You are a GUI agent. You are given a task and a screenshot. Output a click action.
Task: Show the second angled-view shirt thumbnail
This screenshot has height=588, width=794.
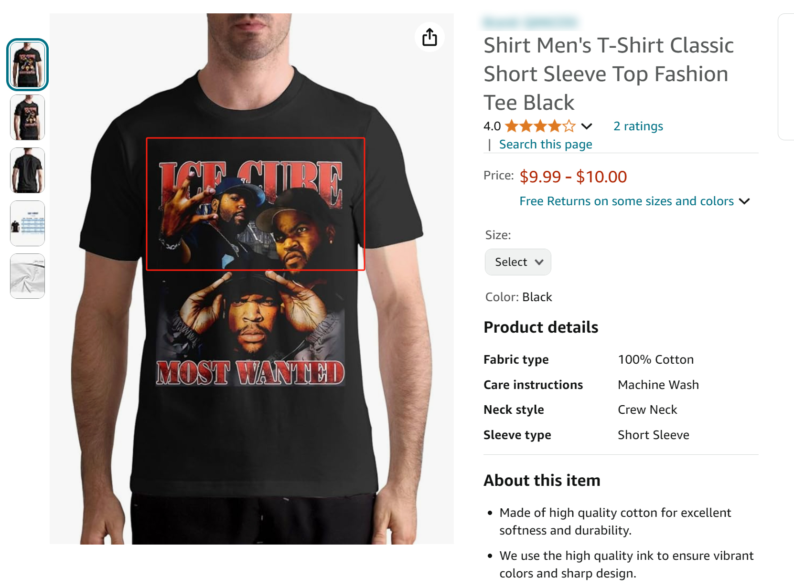(27, 117)
